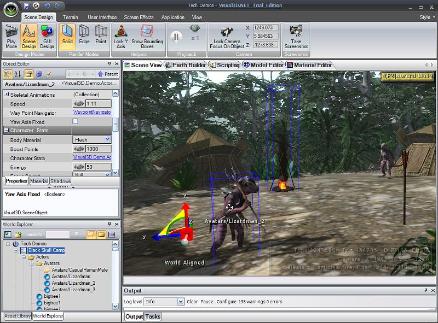Screen dimensions: 438x323
Task: Click the add folder icon in World Explorer
Action: point(19,234)
